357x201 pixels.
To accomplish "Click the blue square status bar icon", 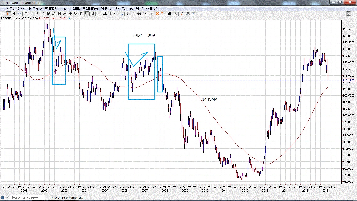I will [x=3, y=198].
